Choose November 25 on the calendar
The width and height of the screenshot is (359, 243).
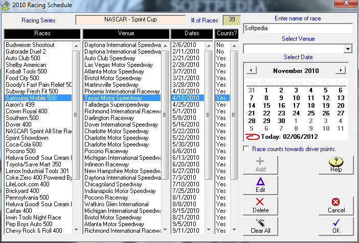[x=311, y=113]
